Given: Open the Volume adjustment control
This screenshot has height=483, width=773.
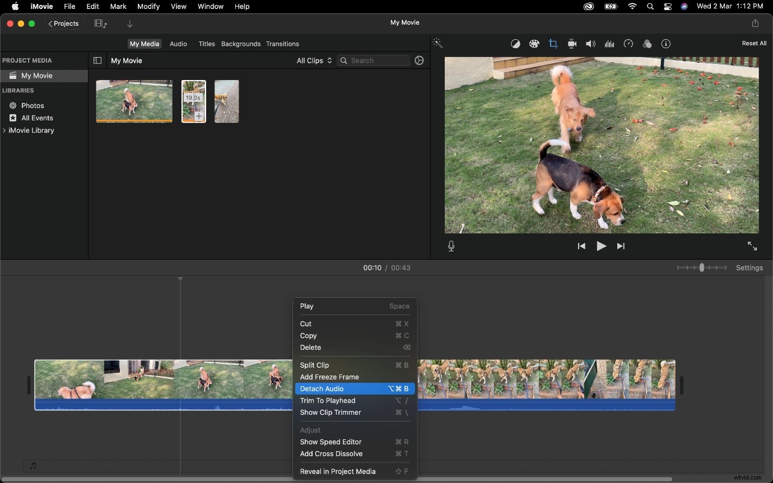Looking at the screenshot, I should click(x=590, y=44).
